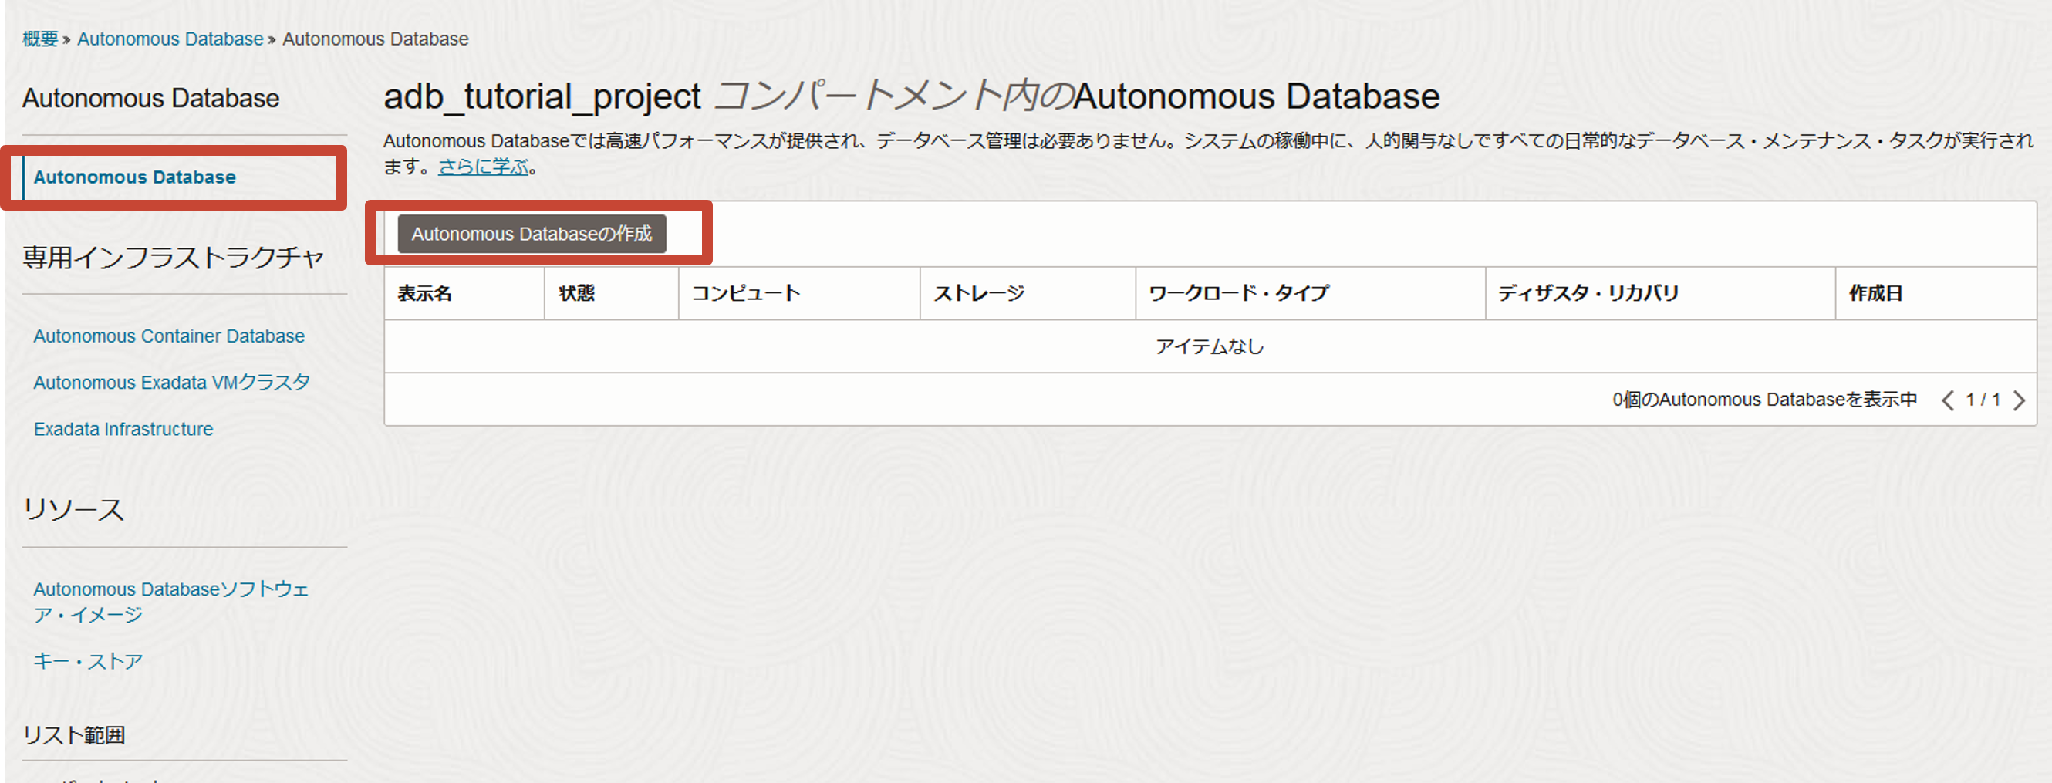Screen dimensions: 2052x783
Task: Click the 'Autonomous Databaseの作成' button
Action: click(533, 234)
